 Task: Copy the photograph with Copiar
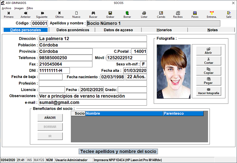pyautogui.click(x=209, y=71)
